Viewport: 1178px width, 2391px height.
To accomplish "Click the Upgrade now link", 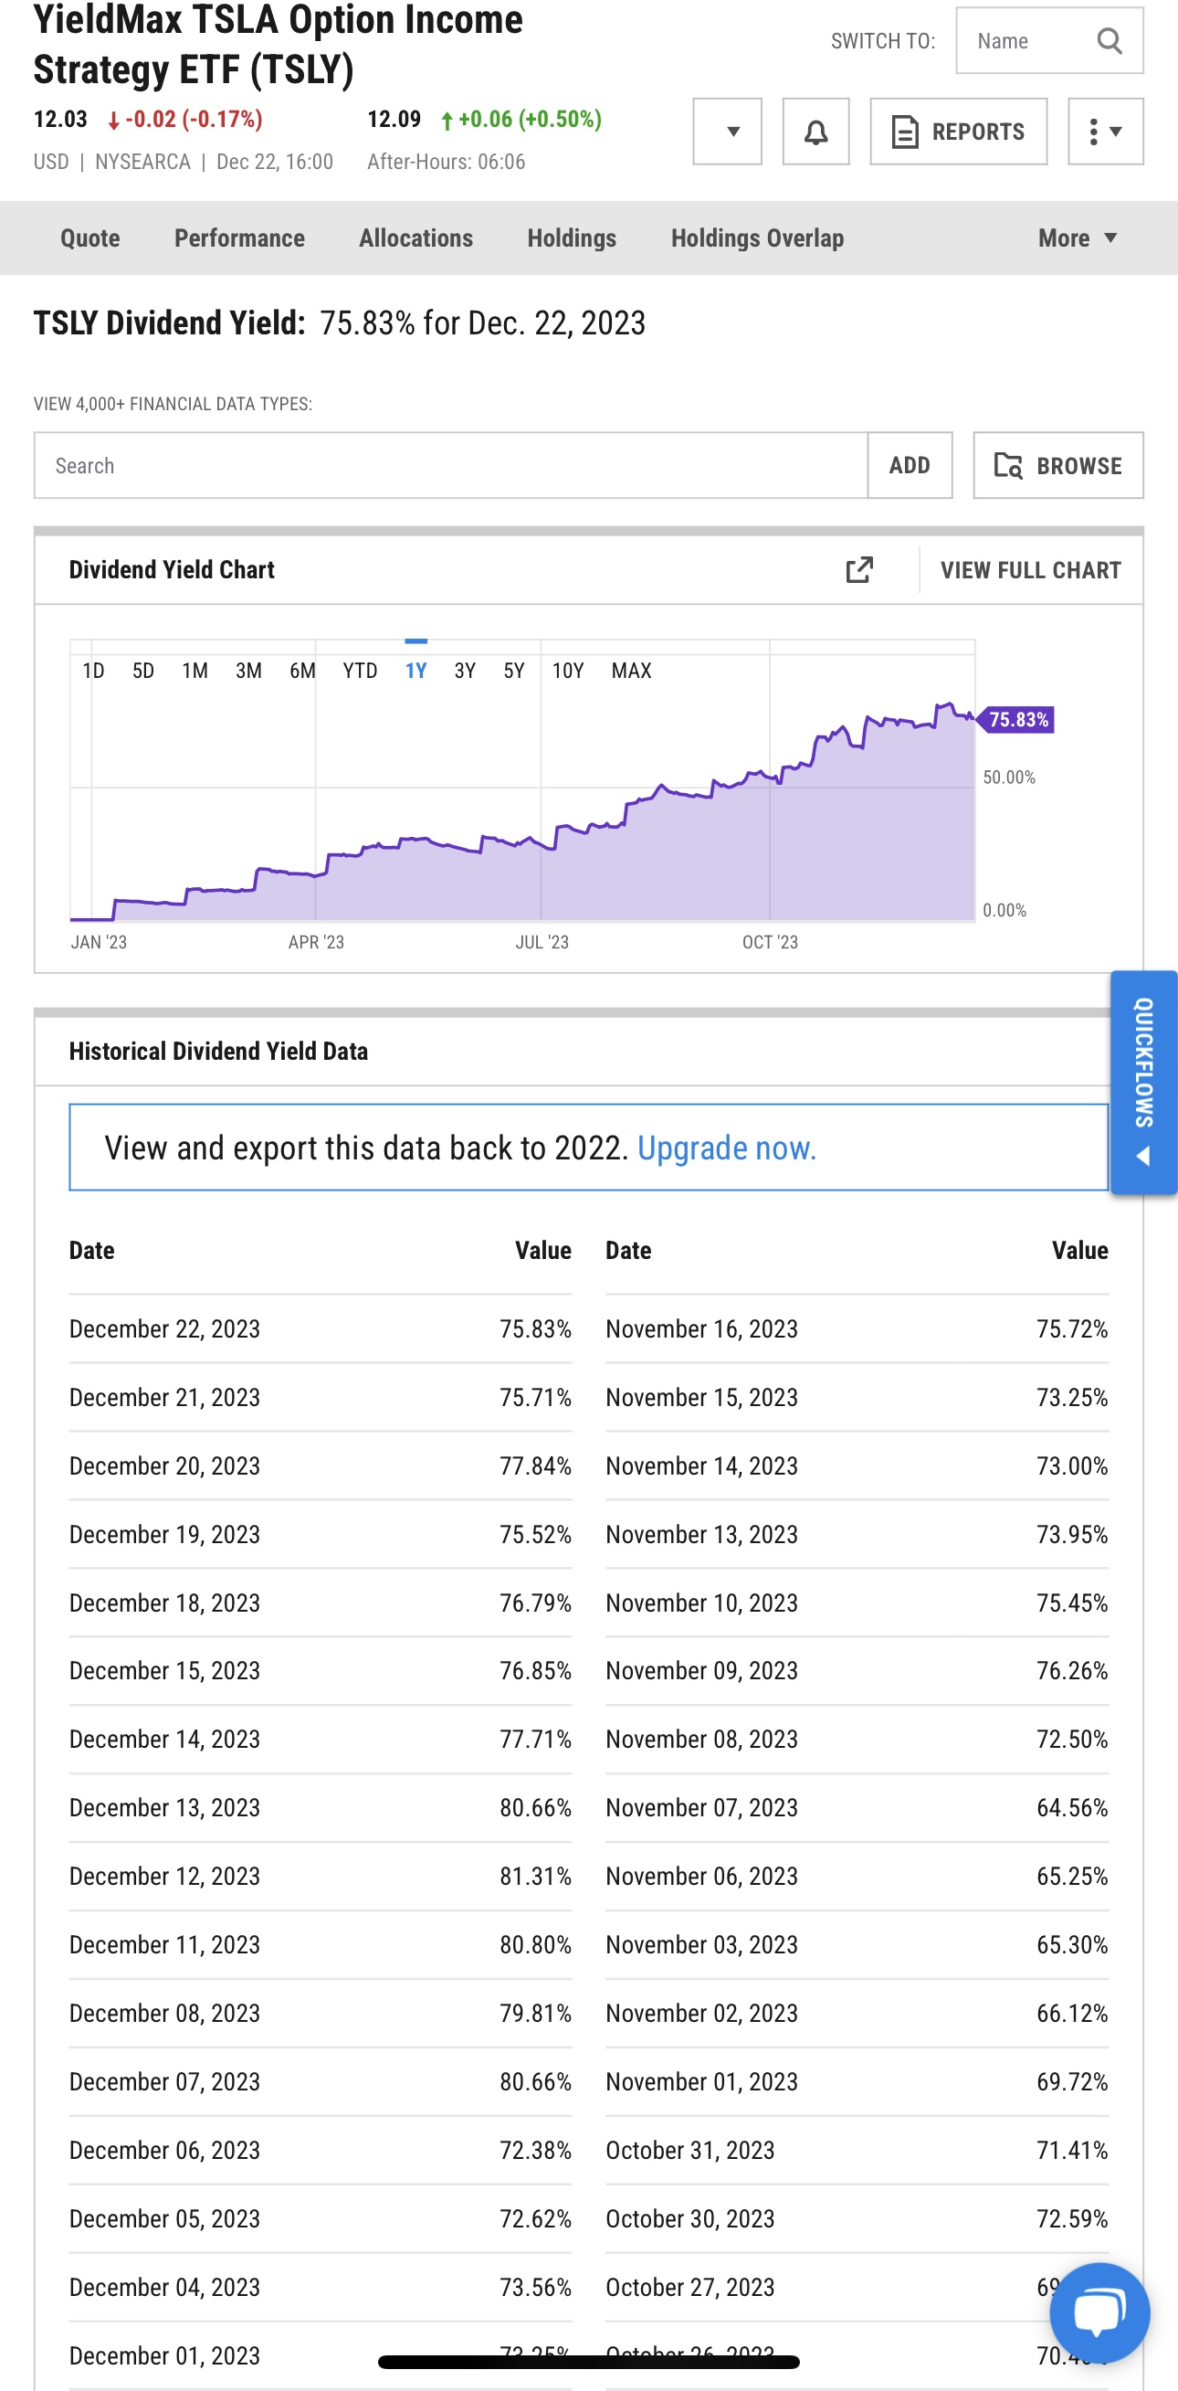I will pos(726,1149).
